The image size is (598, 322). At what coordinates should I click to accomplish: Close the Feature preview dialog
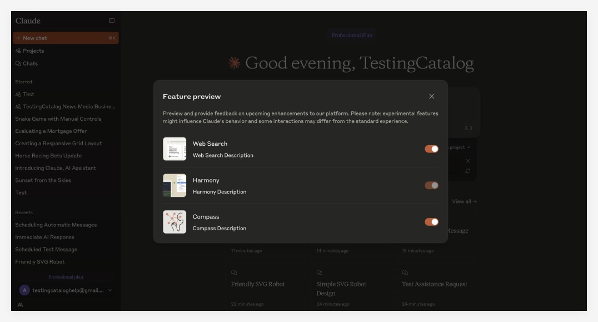tap(432, 96)
